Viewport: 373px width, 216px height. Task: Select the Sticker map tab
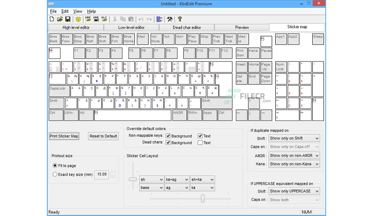tap(297, 27)
